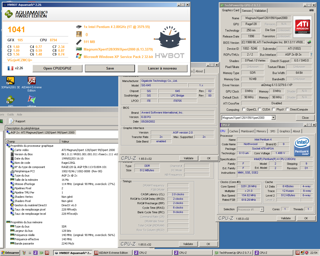Click the Intel Pentium 4 inside logo
Screen dimensions: 320x256
302,146
